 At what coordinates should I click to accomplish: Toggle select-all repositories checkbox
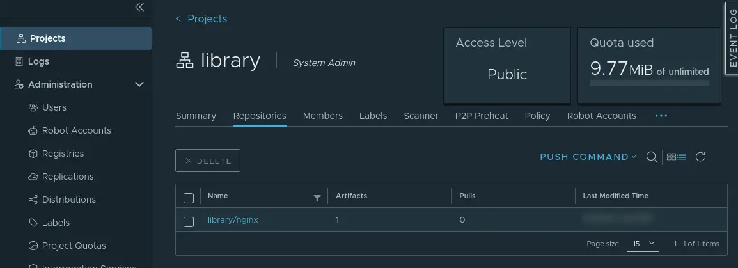coord(188,198)
